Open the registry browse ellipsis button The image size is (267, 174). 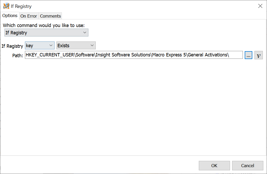pyautogui.click(x=248, y=55)
